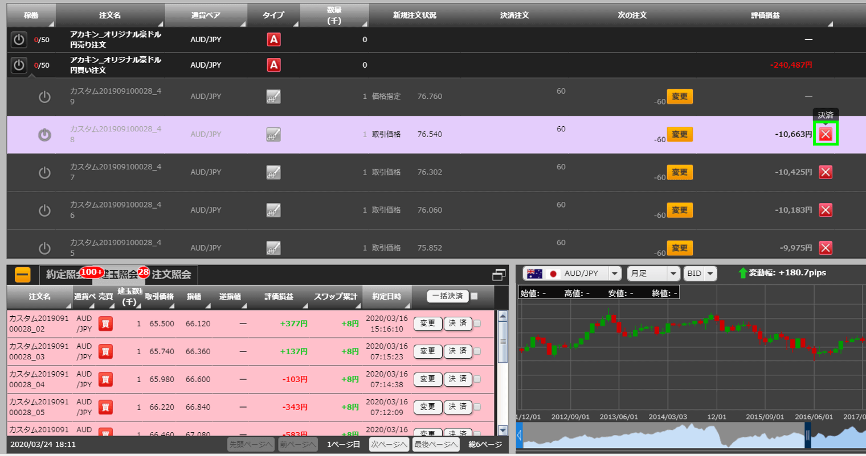This screenshot has width=866, height=456.
Task: Open the AUD/JPY currency pair dropdown
Action: click(614, 273)
